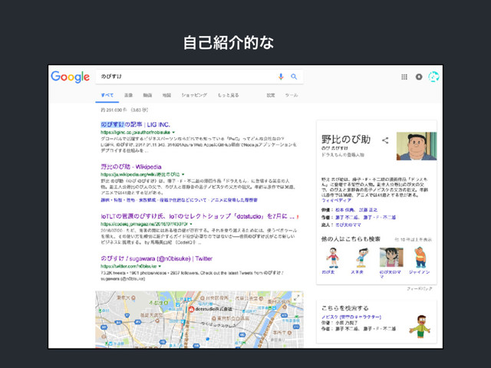The height and width of the screenshot is (368, 491).
Task: Select the のび太 related search thumbnail
Action: click(x=332, y=258)
